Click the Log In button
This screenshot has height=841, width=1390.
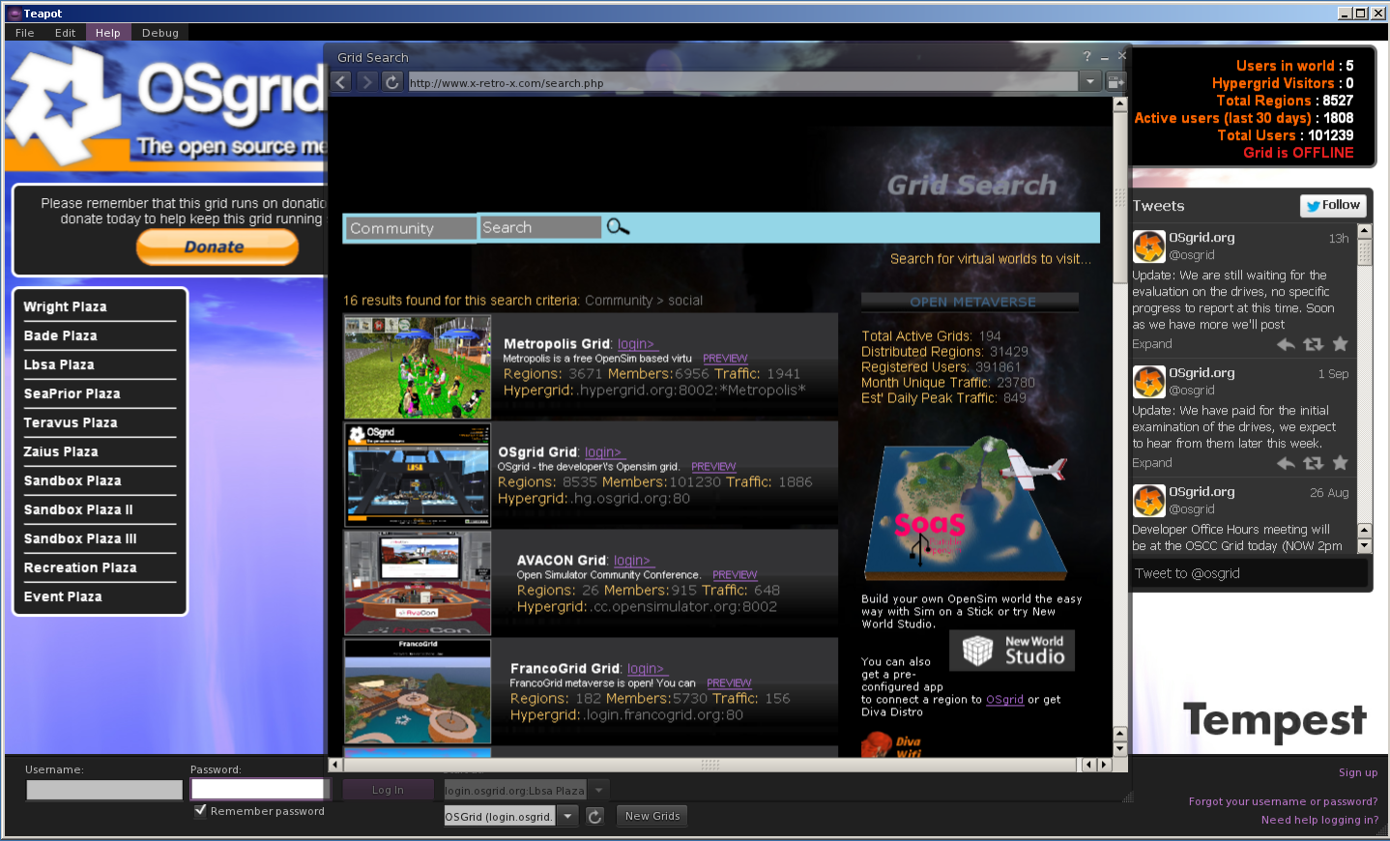388,790
